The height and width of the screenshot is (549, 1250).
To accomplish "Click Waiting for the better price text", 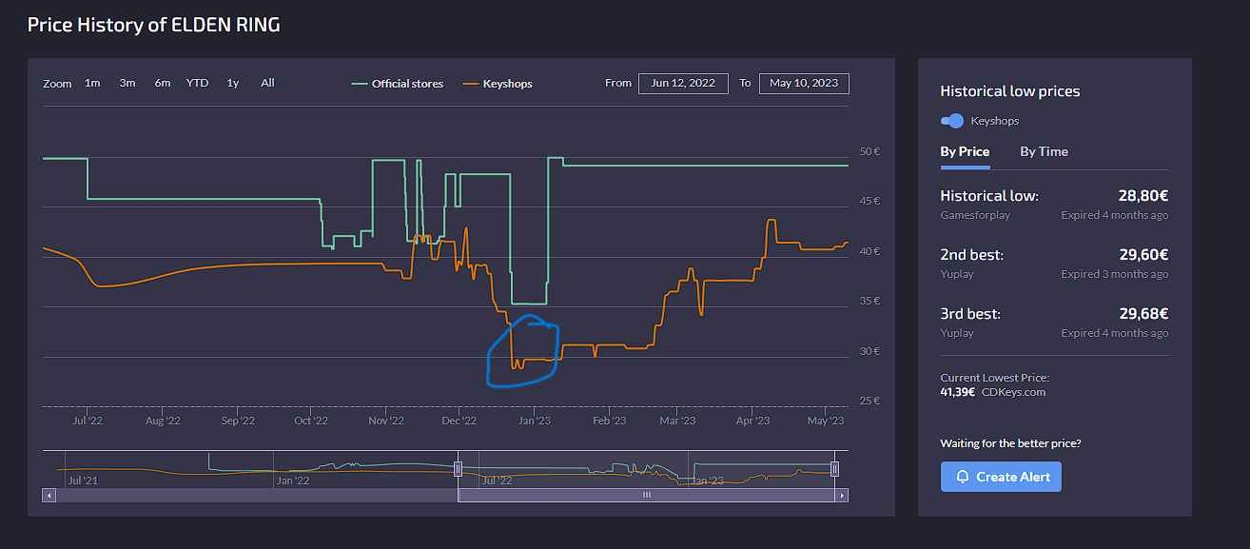I will coord(1010,443).
